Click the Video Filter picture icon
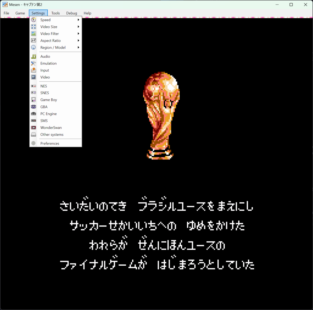 coord(34,34)
